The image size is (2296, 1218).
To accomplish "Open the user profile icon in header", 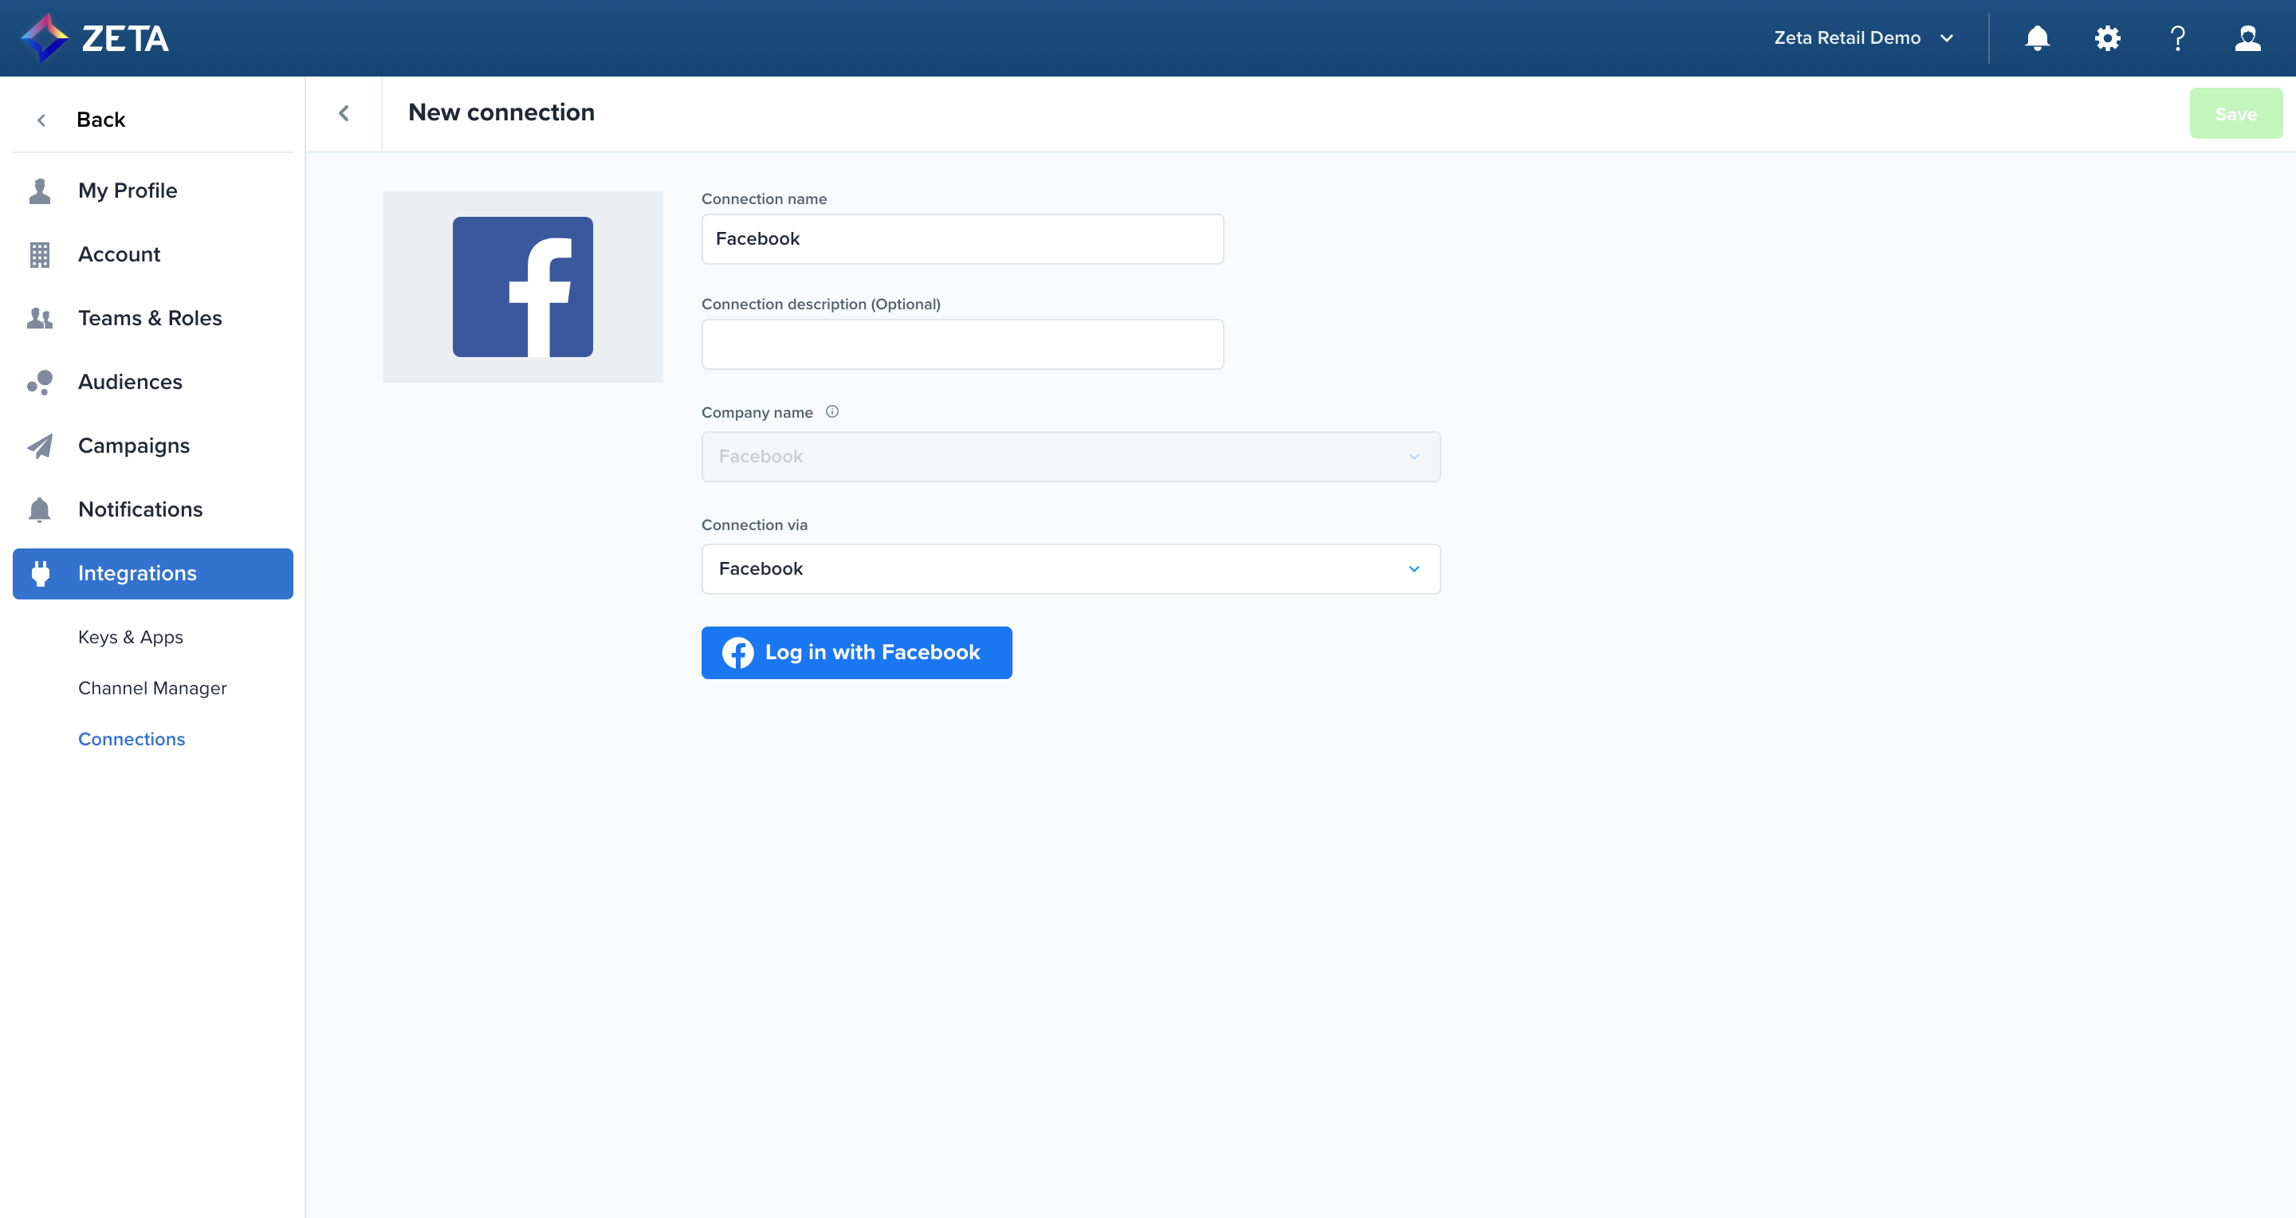I will tap(2247, 38).
